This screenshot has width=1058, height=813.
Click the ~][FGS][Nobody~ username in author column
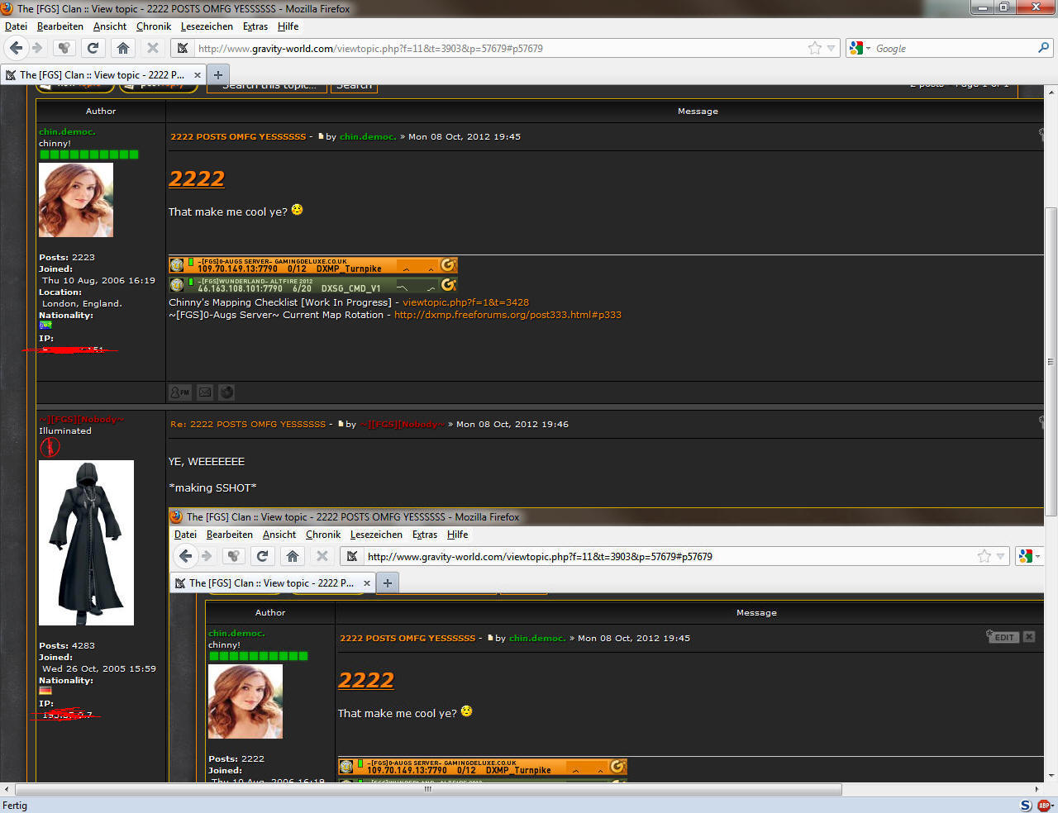(82, 419)
